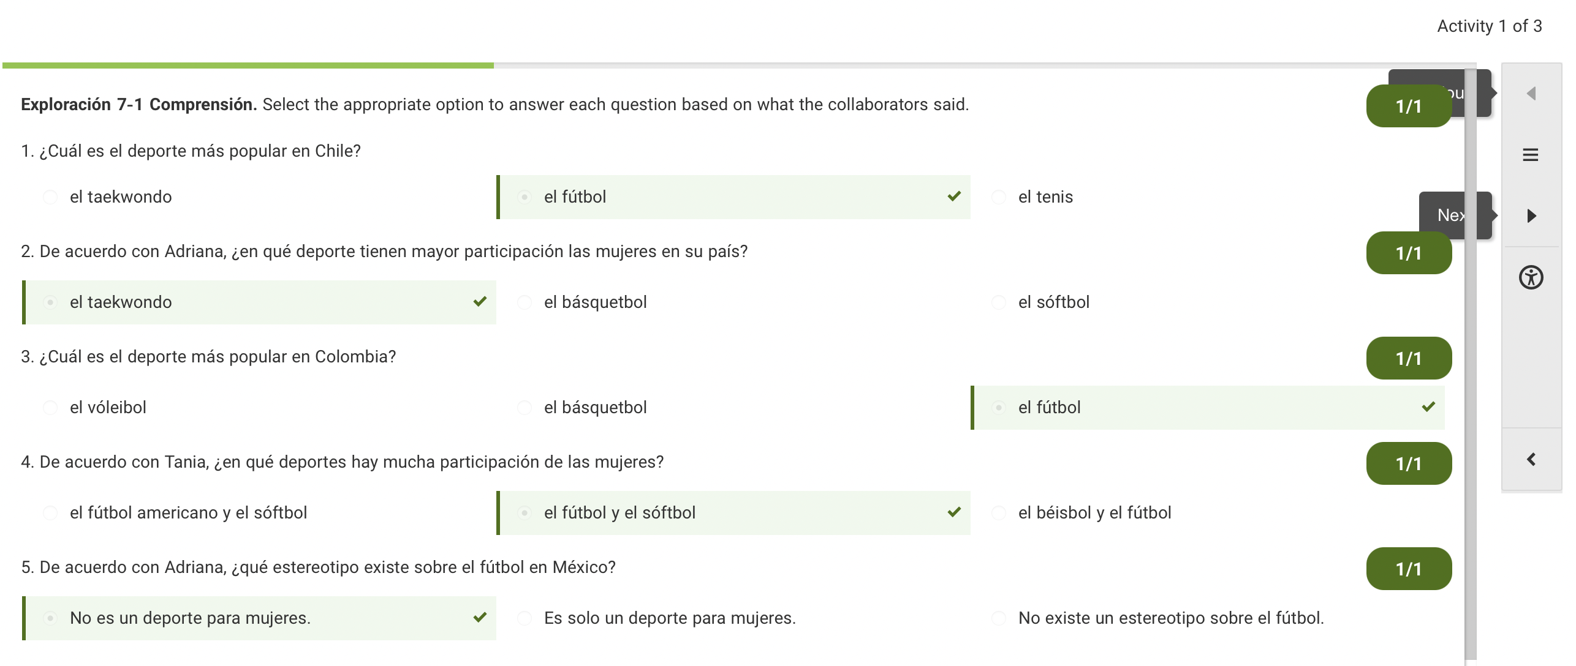Viewport: 1576px width, 666px height.
Task: Advance with the Next arrow icon
Action: (1531, 215)
